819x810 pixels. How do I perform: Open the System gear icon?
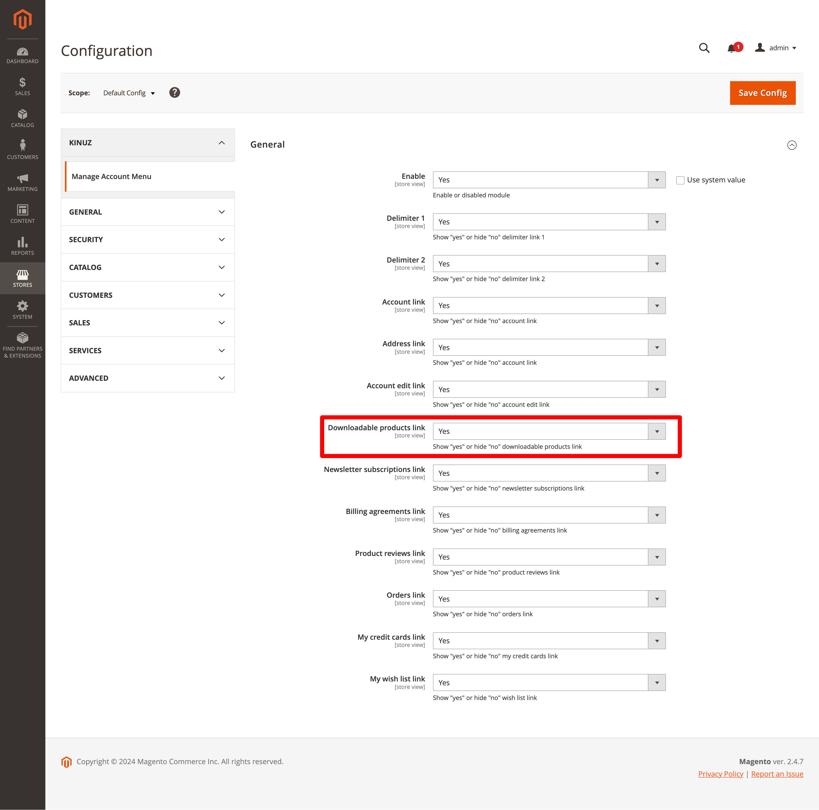tap(22, 310)
